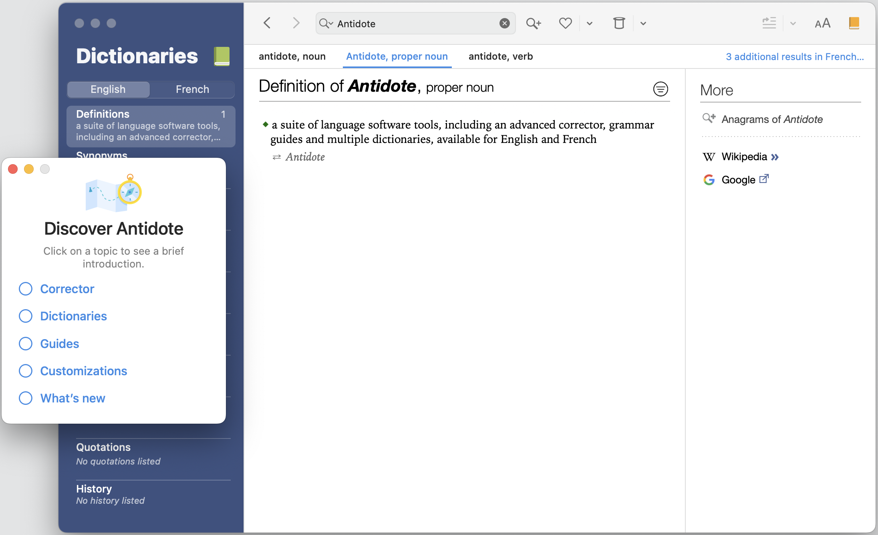Image resolution: width=878 pixels, height=535 pixels.
Task: Click the Wikipedia text link
Action: click(x=744, y=157)
